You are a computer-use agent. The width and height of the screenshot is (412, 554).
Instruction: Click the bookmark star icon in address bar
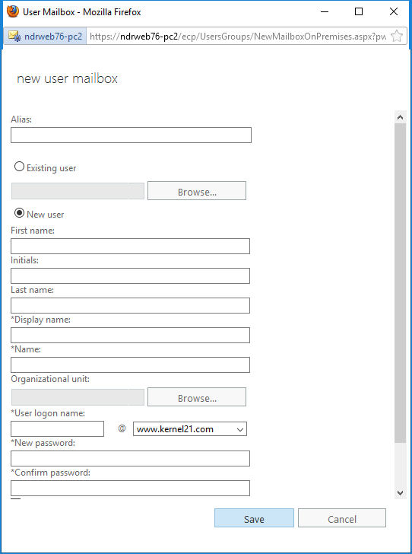[x=397, y=37]
